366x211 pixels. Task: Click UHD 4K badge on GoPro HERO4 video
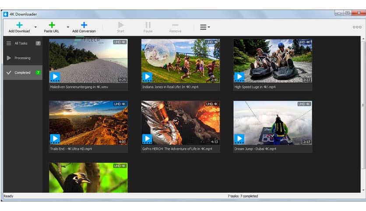[212, 104]
